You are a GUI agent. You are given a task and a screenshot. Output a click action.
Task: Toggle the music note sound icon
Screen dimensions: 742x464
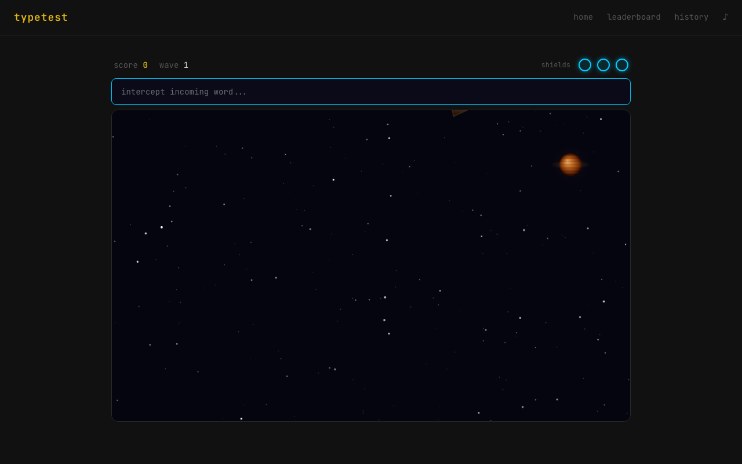[725, 17]
